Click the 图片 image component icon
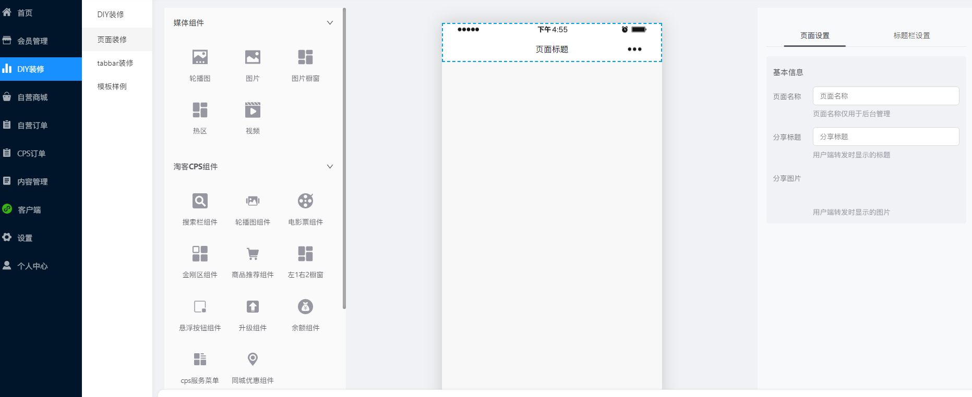Viewport: 972px width, 397px height. (x=253, y=57)
